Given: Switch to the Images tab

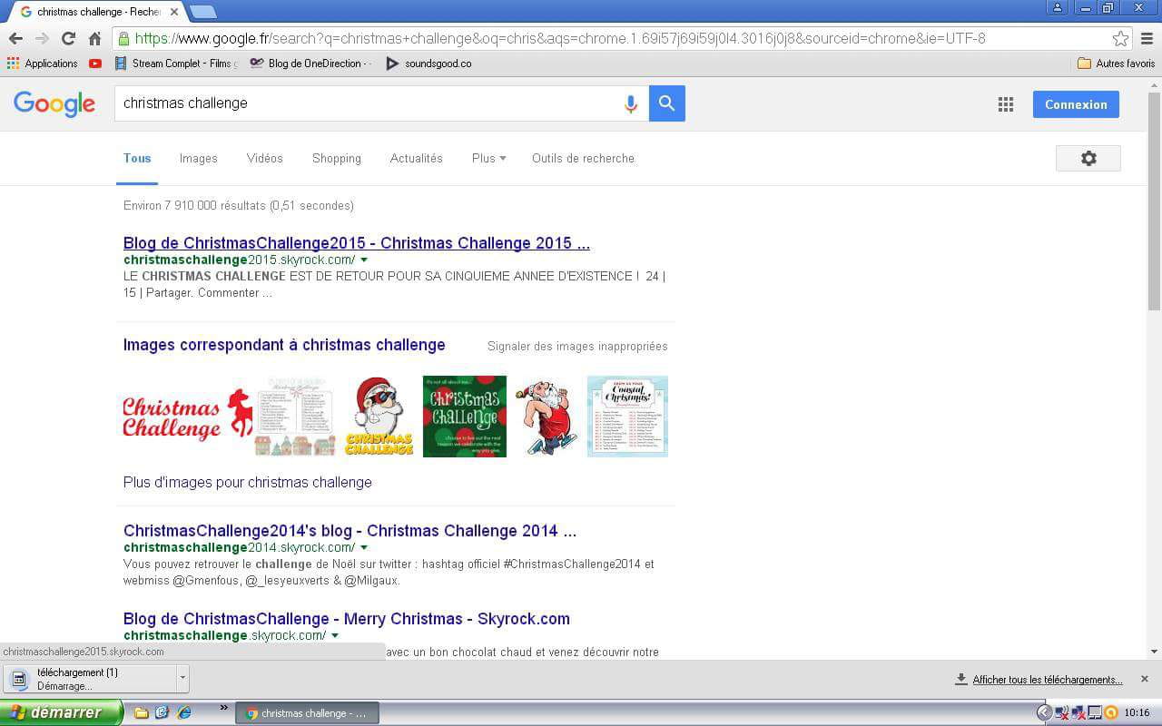Looking at the screenshot, I should pyautogui.click(x=199, y=158).
